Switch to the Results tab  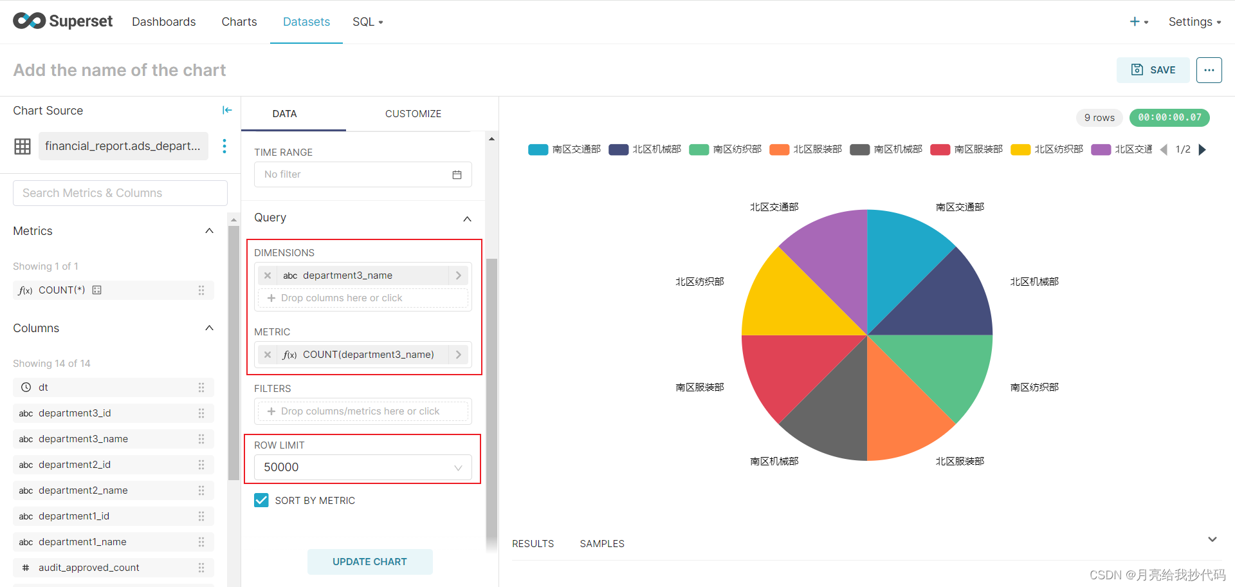click(x=533, y=544)
